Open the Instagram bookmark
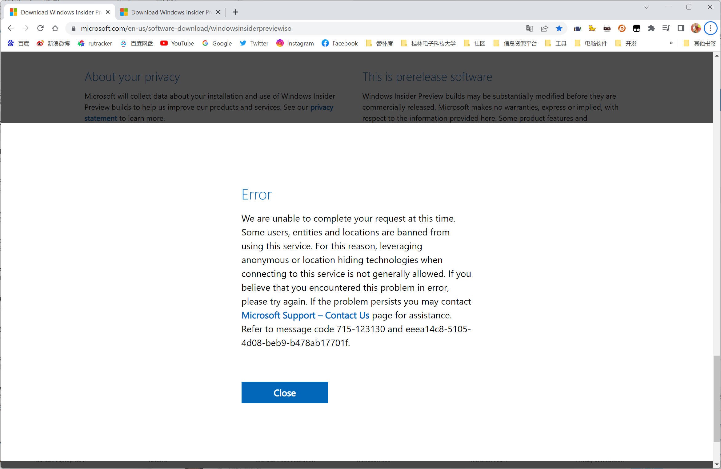The image size is (721, 469). (x=295, y=43)
